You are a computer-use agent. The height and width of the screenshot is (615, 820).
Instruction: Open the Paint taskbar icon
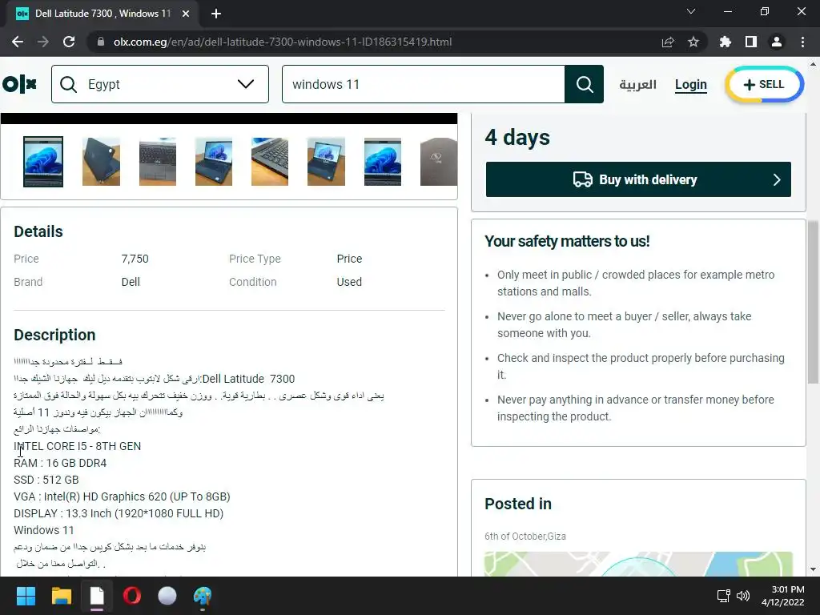203,596
